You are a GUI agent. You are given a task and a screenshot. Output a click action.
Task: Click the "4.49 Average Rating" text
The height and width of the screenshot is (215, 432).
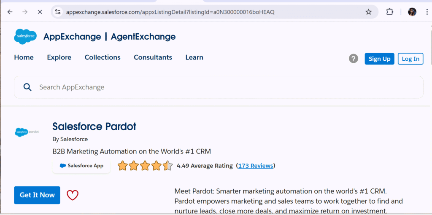pyautogui.click(x=205, y=166)
